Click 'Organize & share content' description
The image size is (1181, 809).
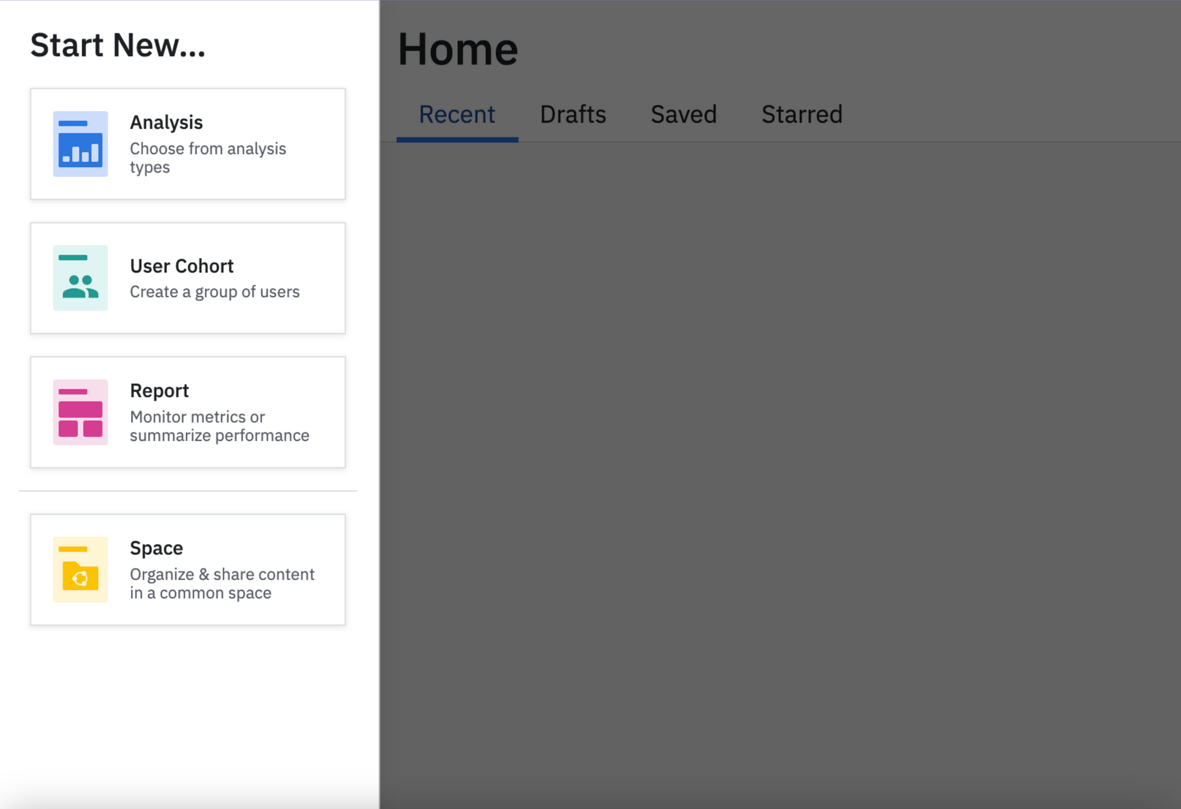222,583
